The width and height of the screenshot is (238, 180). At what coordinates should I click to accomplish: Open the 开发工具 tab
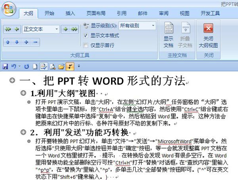point(210,14)
